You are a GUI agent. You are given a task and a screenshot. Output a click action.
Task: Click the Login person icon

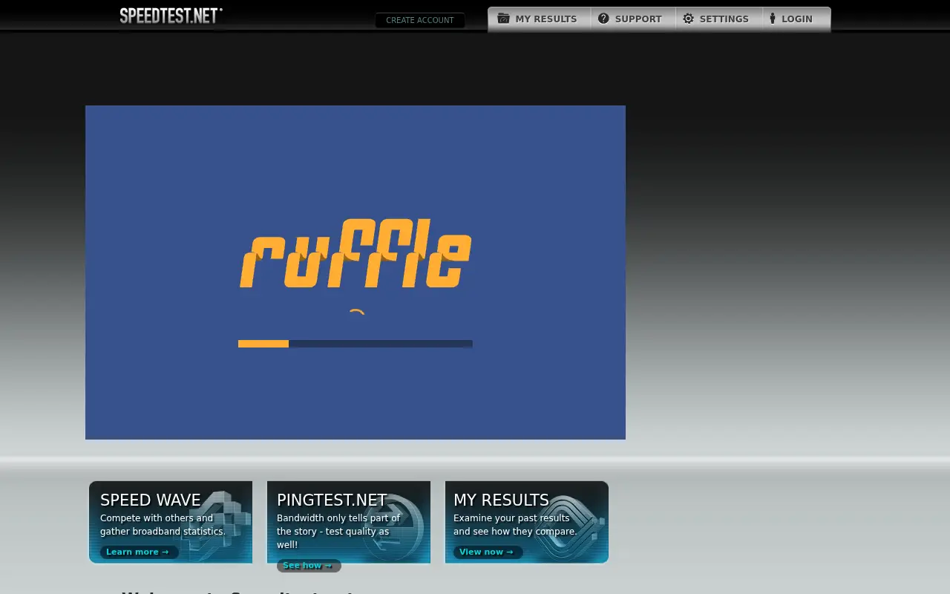pos(773,19)
